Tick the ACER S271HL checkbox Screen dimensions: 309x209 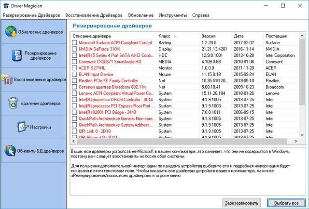coord(74,68)
